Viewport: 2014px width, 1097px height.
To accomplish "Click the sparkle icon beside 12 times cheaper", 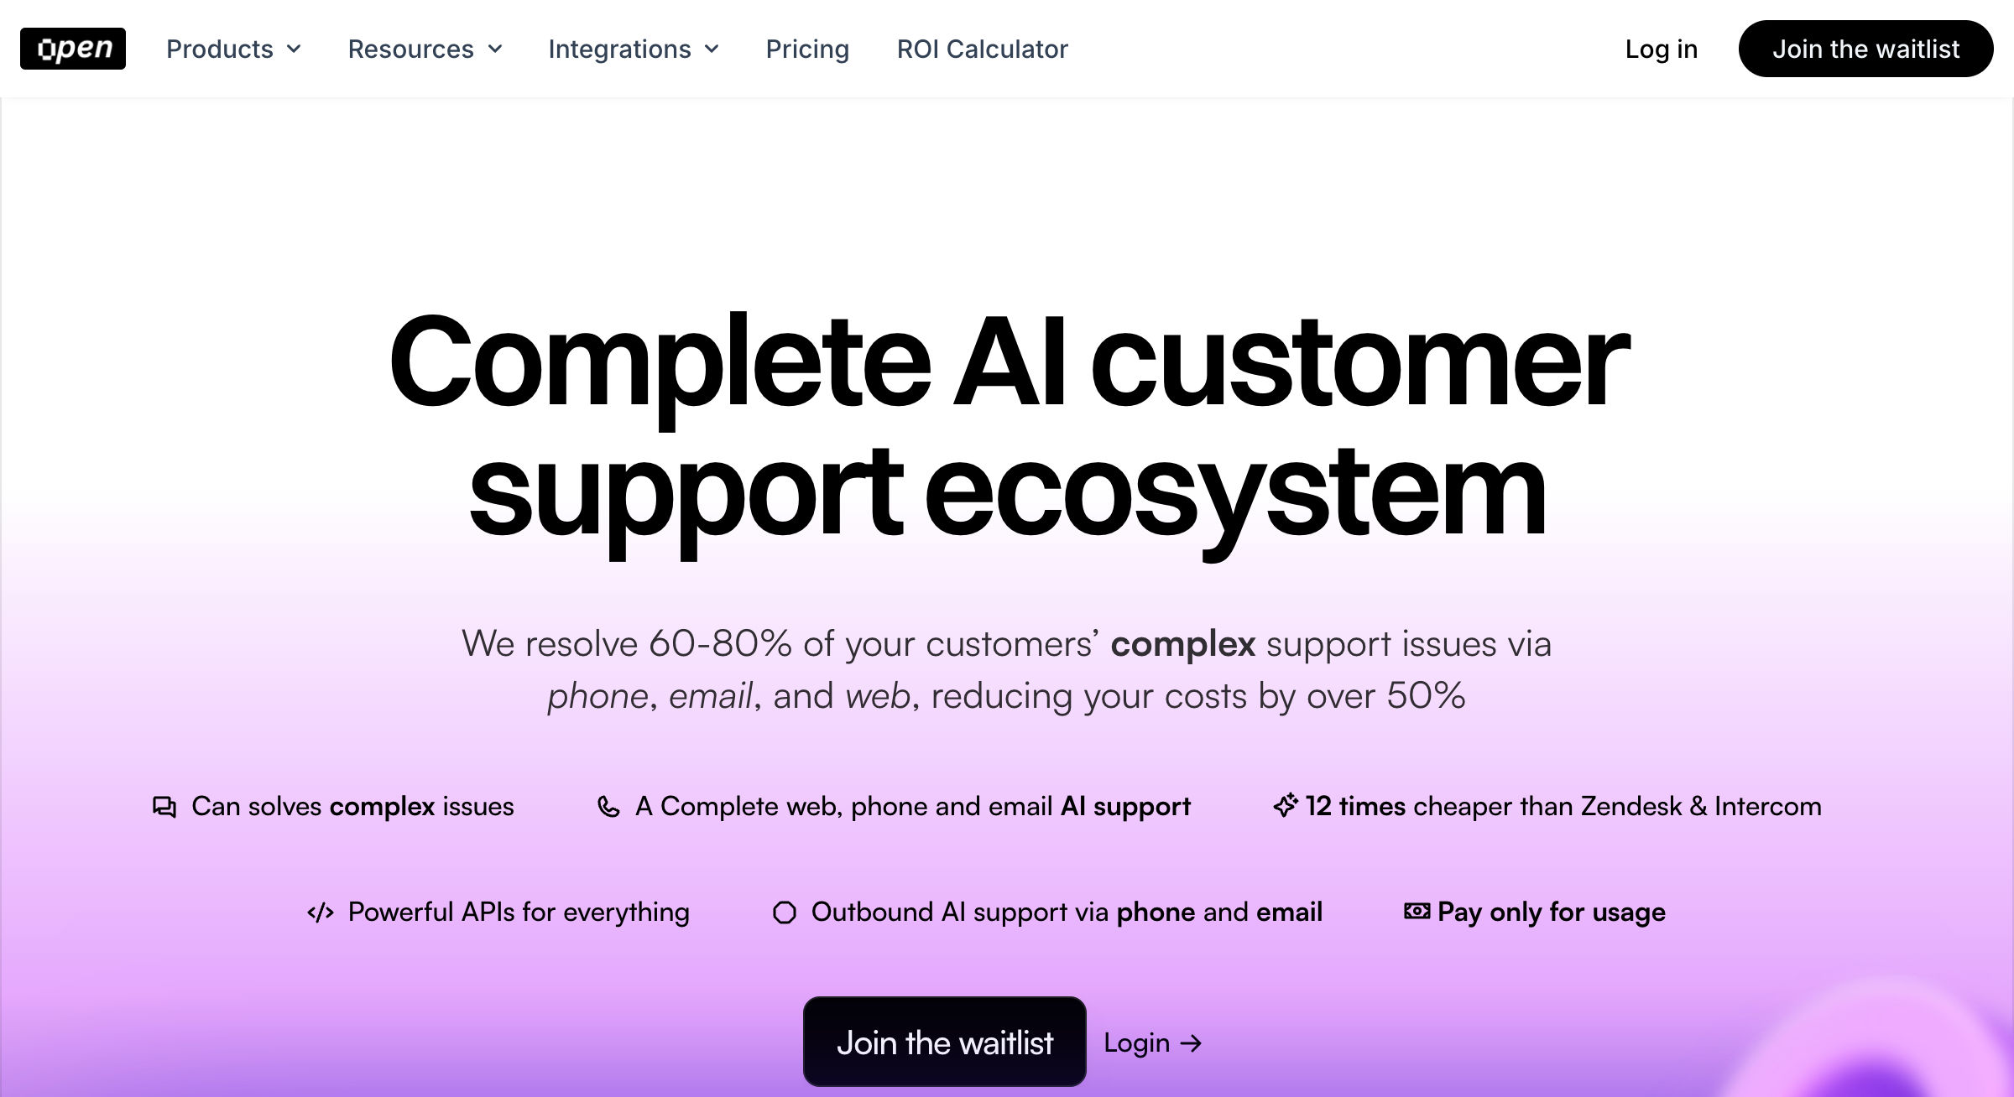I will [x=1286, y=805].
